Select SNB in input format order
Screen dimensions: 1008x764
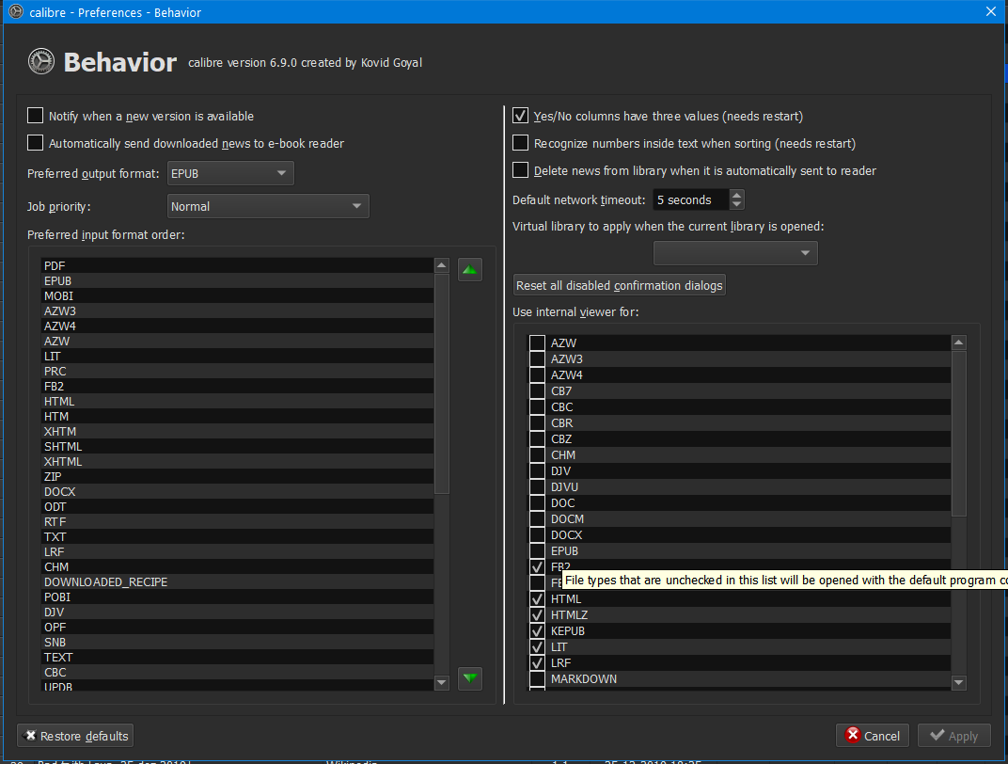[237, 642]
